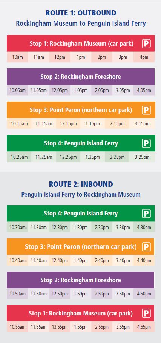The height and width of the screenshot is (343, 161).
Task: Choose the 12.05pm Rockingham Foreshore time
Action: point(60,90)
